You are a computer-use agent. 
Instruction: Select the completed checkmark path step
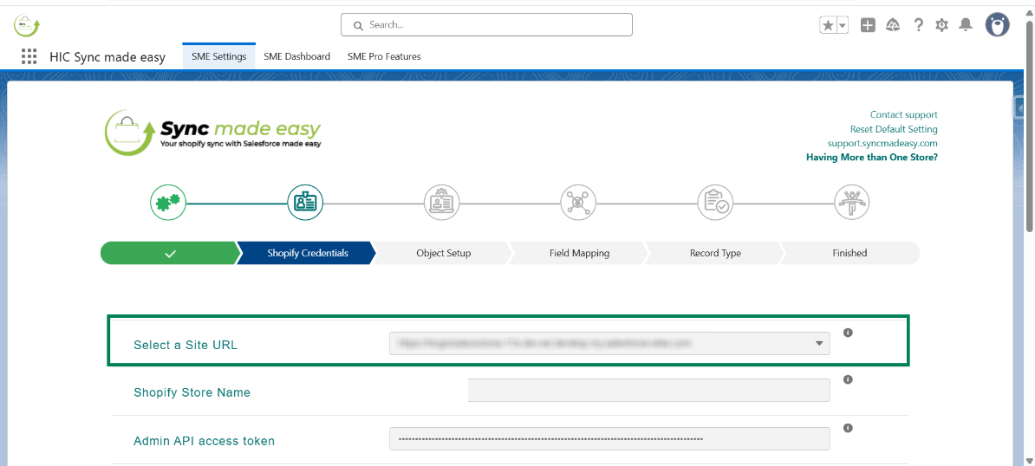[170, 253]
